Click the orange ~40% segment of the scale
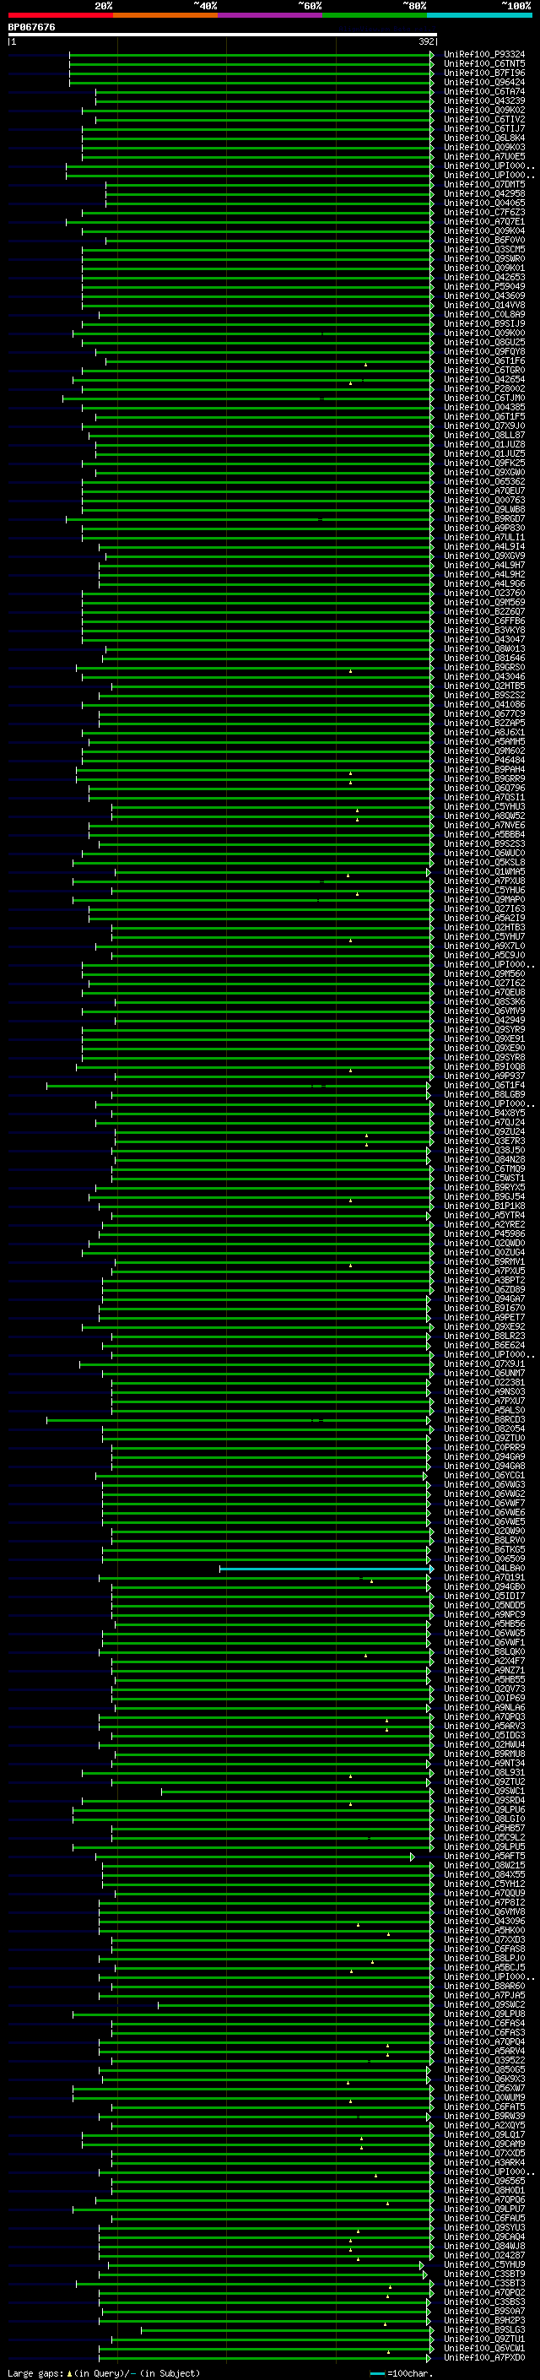540x2380 pixels. (x=165, y=15)
